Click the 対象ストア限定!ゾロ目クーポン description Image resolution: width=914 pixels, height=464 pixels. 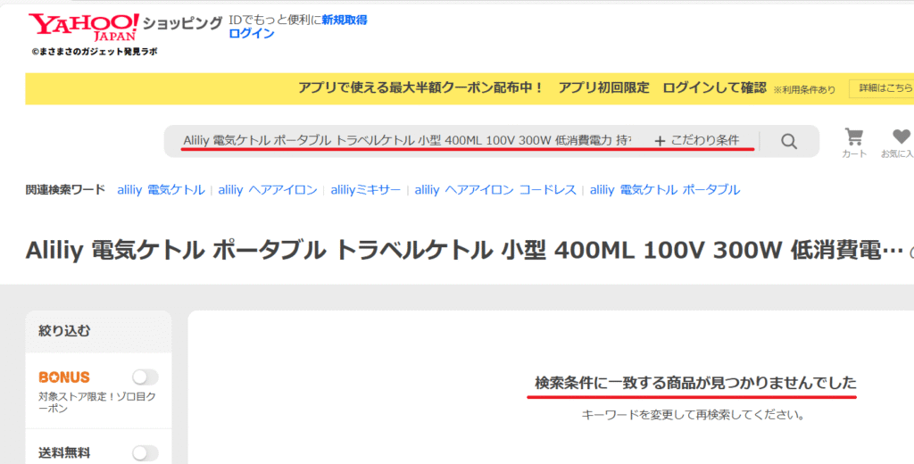click(97, 402)
